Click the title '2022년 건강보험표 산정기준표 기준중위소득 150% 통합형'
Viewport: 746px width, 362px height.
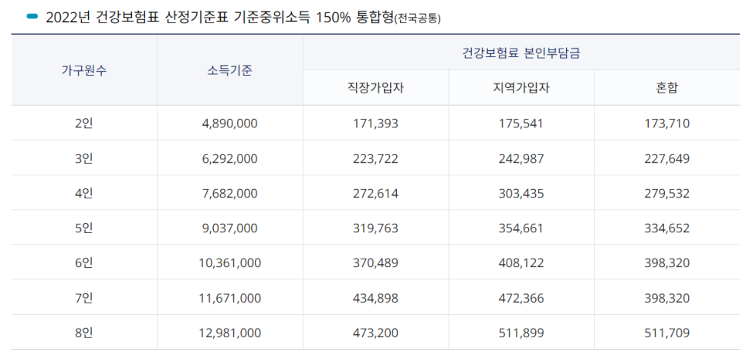tap(220, 18)
